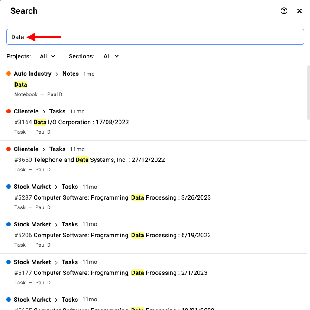This screenshot has height=310, width=310.
Task: Open task #5177 dated 2/1/2023
Action: pos(111,273)
